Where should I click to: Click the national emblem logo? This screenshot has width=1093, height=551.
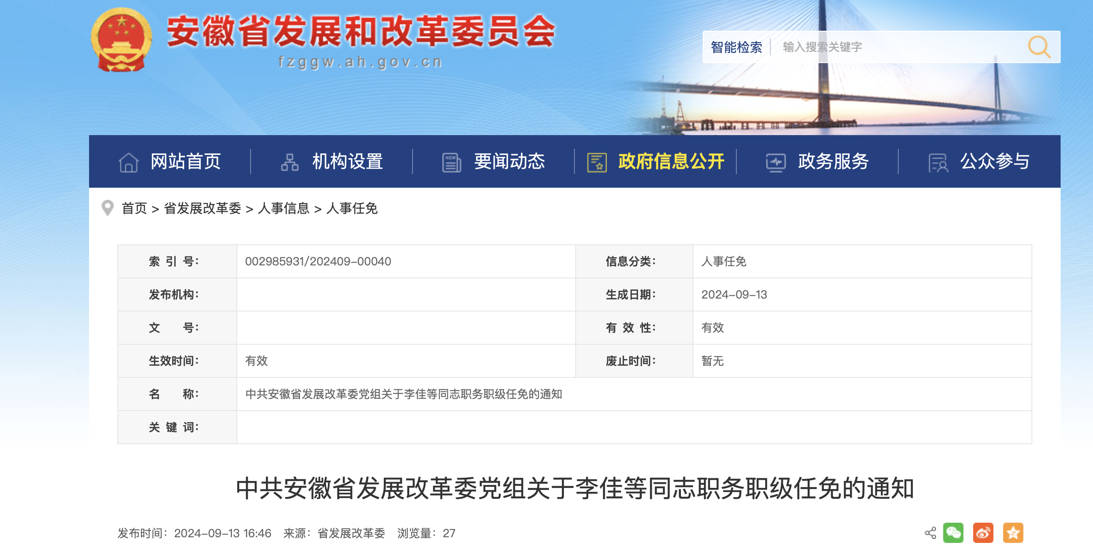coord(121,40)
